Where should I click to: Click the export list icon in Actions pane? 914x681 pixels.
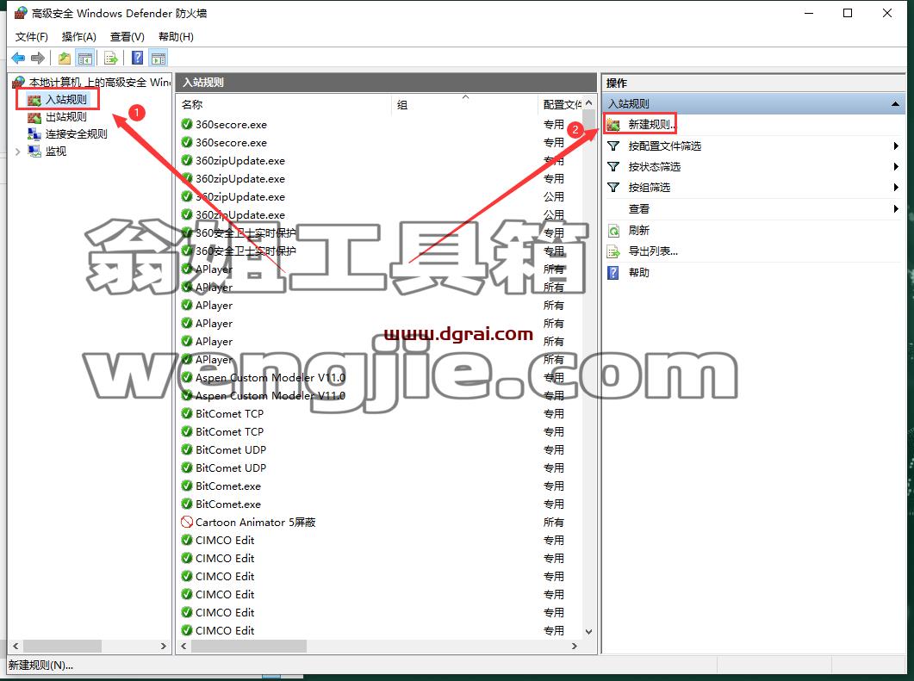tap(613, 251)
